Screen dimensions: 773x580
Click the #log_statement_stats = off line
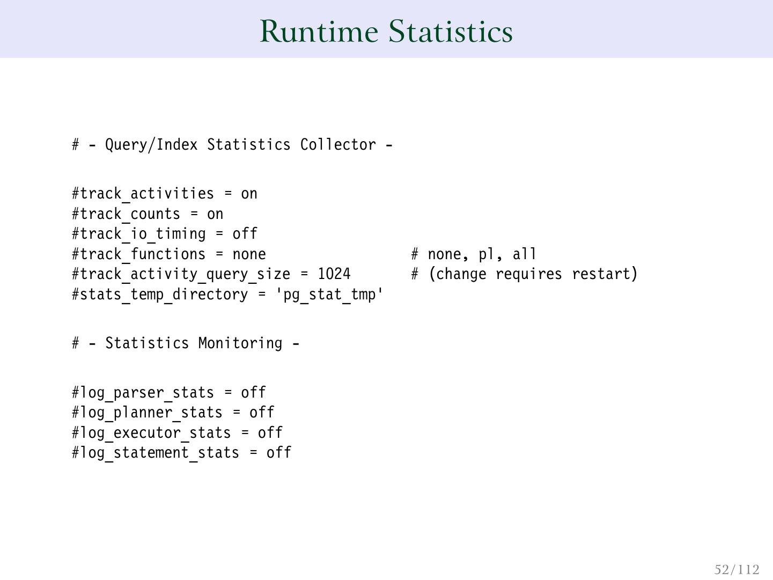181,453
